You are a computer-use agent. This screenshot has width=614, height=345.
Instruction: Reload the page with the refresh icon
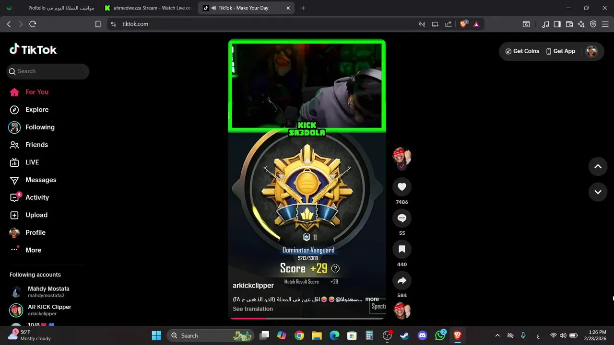click(33, 24)
